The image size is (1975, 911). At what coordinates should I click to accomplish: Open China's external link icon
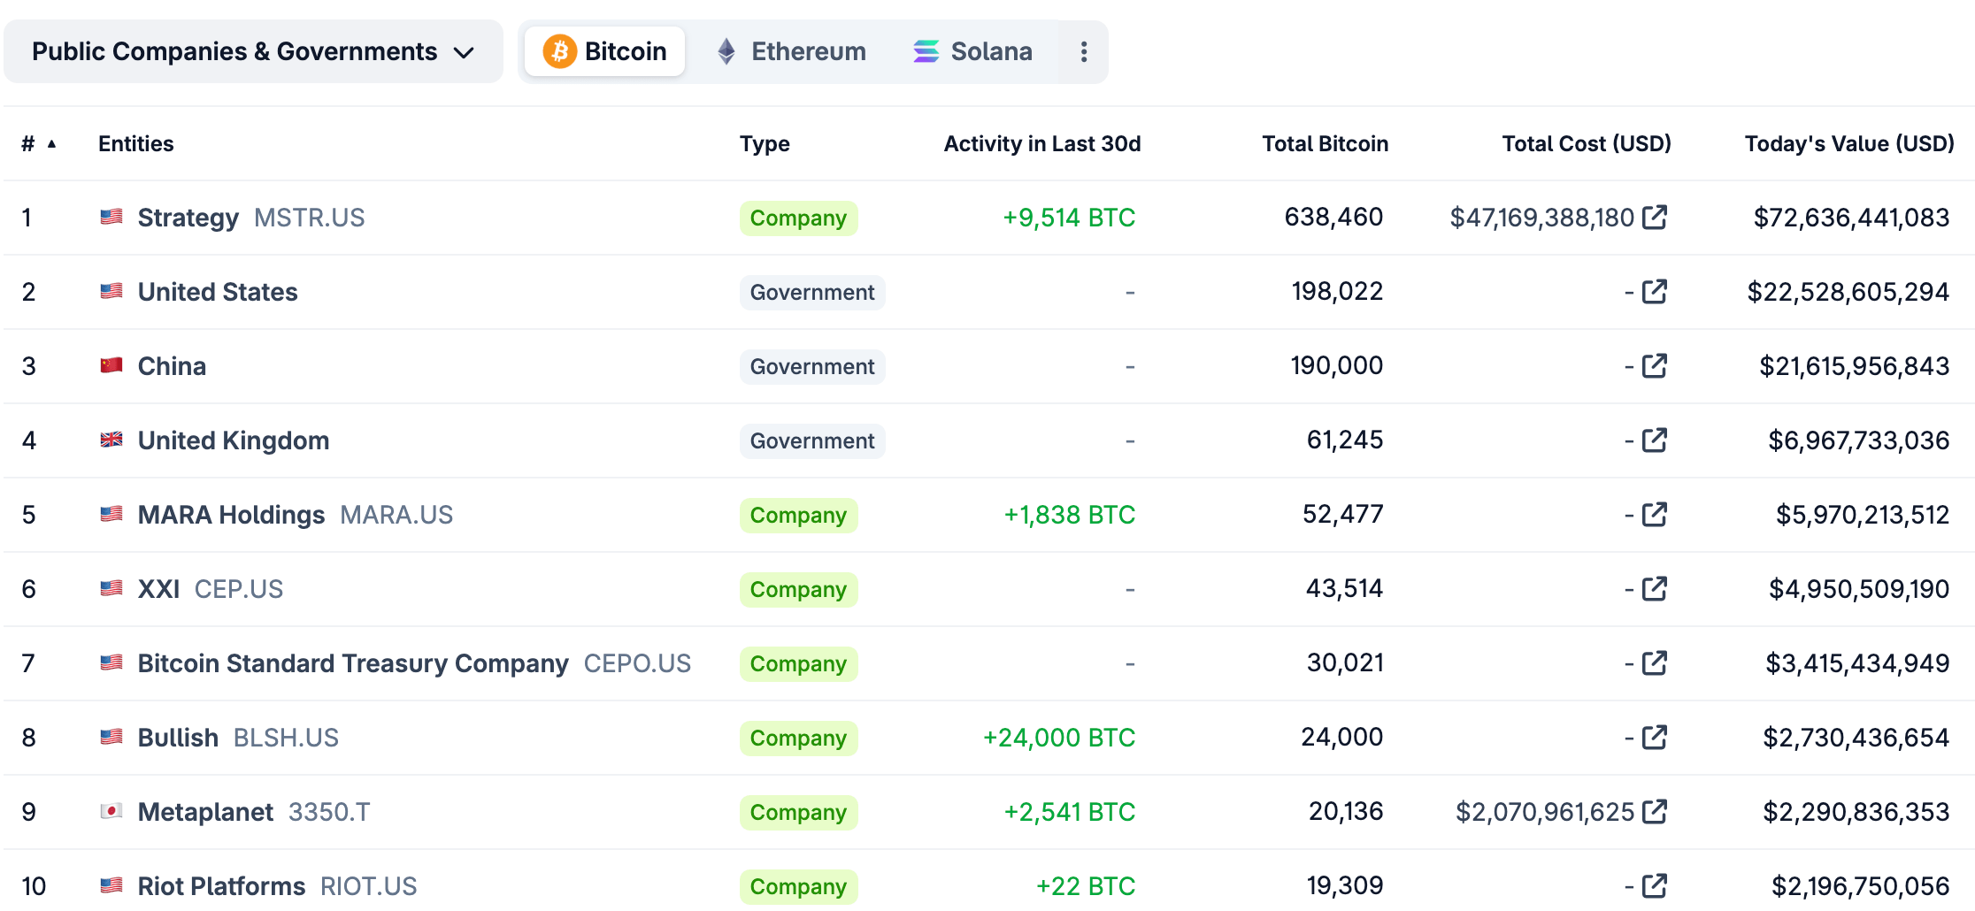tap(1654, 365)
